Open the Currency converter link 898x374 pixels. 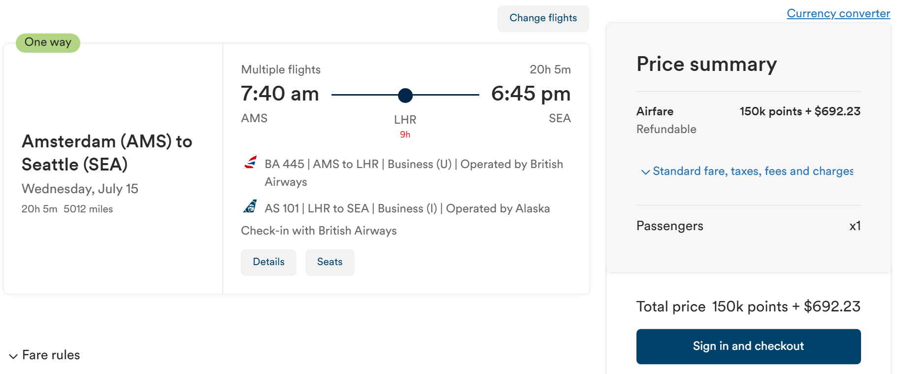pos(838,13)
